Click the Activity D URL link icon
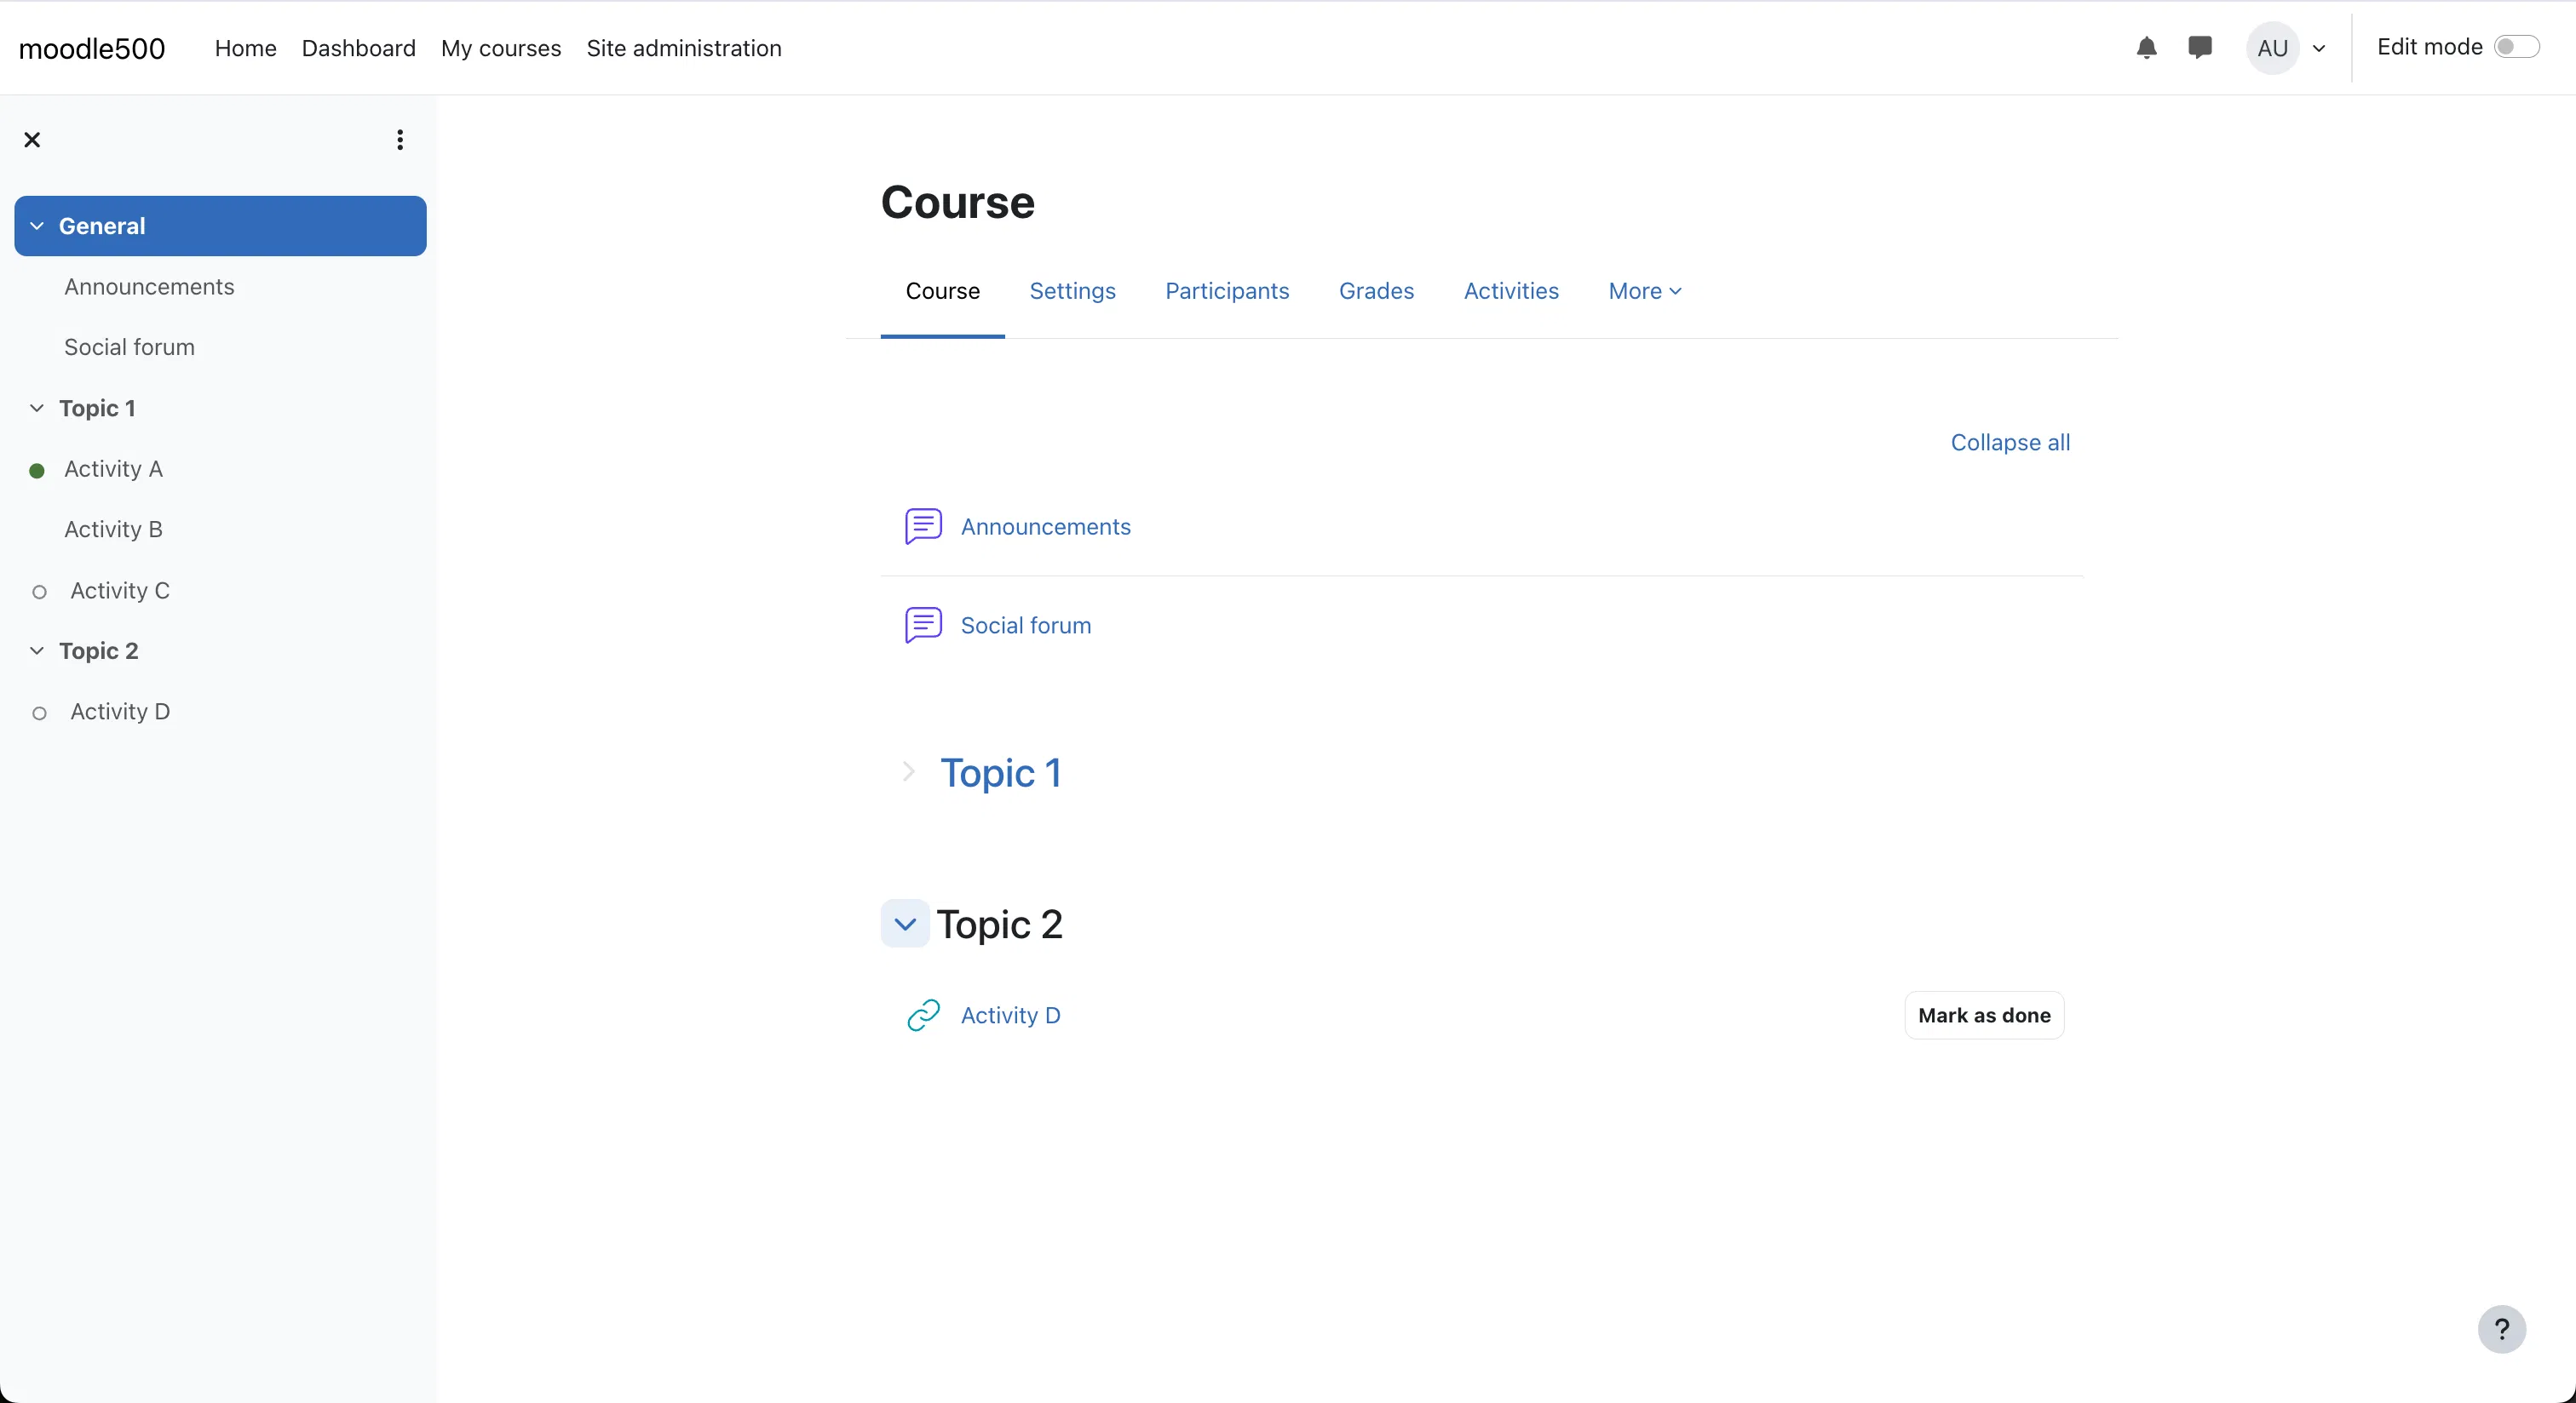Screen dimensions: 2576x1403 [x=923, y=1016]
